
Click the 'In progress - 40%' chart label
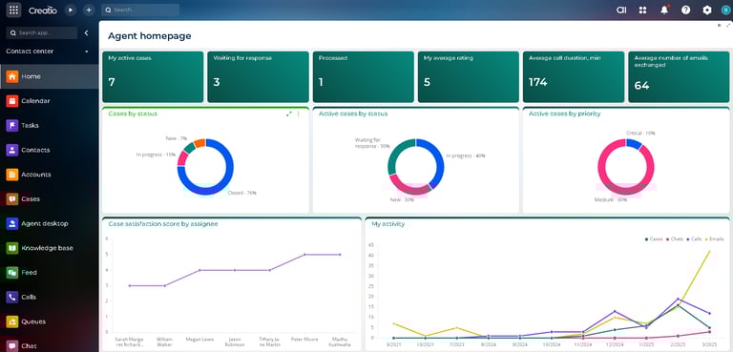point(465,155)
